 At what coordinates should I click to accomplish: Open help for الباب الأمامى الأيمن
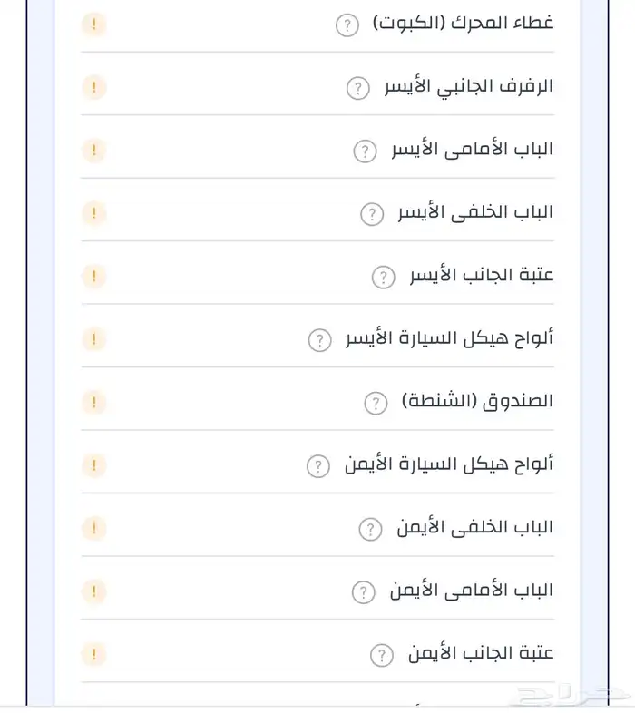(x=363, y=592)
